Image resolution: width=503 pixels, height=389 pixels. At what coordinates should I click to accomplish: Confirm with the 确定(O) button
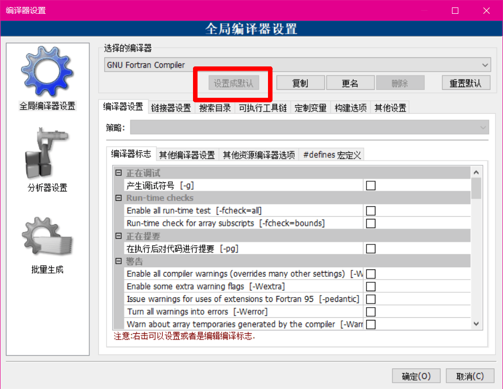click(416, 376)
